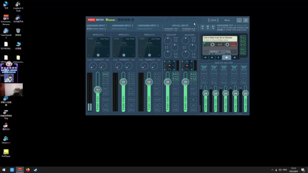Image resolution: width=308 pixels, height=173 pixels.
Task: Click to select audio file for playback
Action: coord(220,39)
